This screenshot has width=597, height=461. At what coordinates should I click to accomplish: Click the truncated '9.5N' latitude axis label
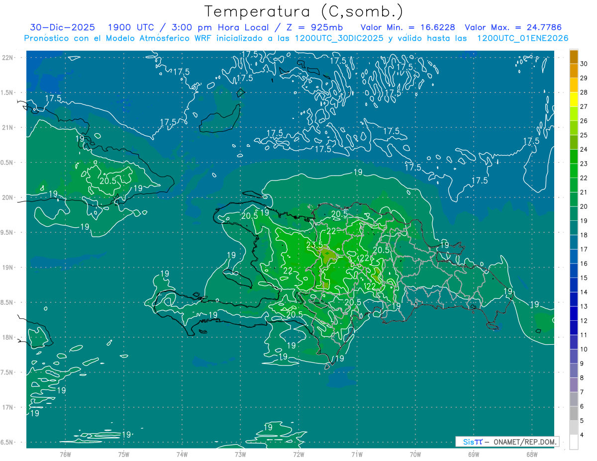(x=7, y=233)
